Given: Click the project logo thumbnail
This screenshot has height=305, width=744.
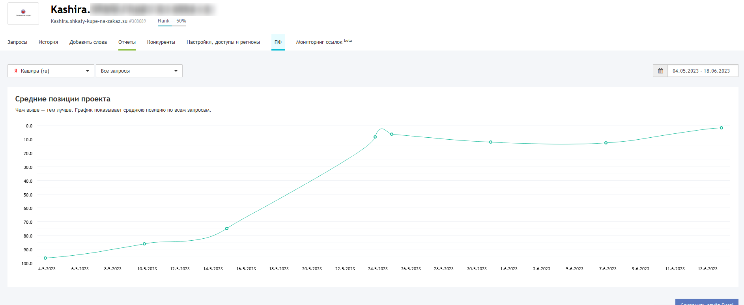Looking at the screenshot, I should 23,14.
